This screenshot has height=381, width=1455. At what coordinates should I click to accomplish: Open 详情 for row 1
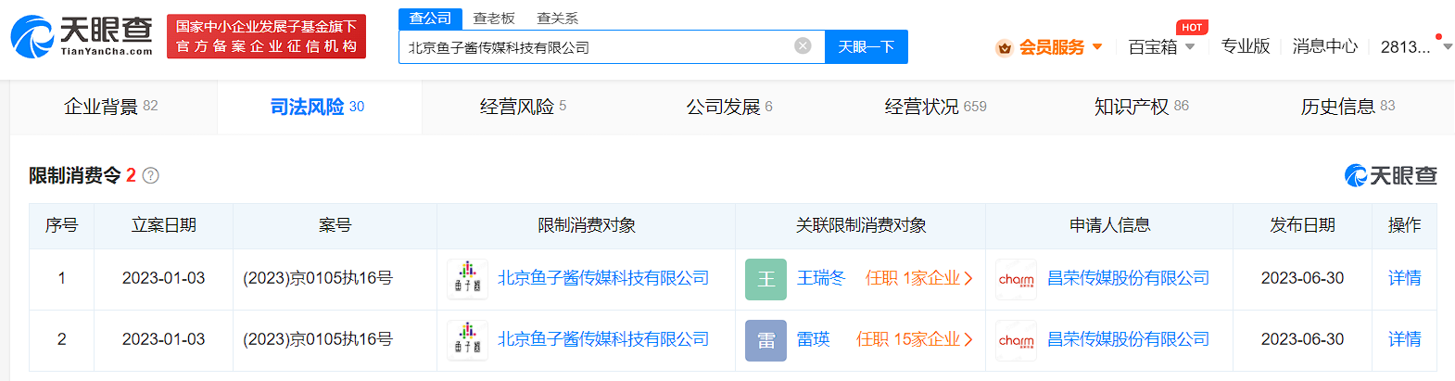(x=1405, y=278)
